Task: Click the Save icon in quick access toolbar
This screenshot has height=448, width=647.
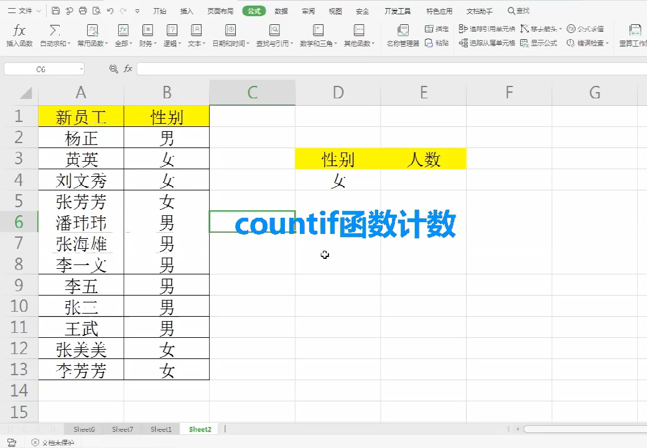Action: tap(56, 11)
